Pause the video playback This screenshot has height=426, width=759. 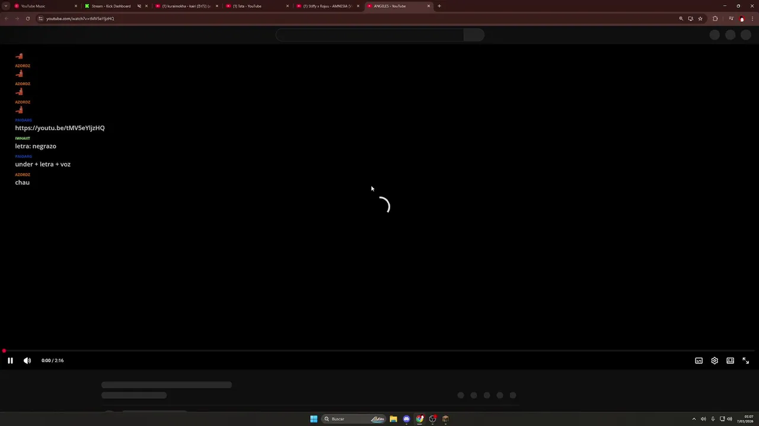[10, 360]
